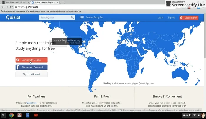206x119 pixels.
Task: Open the Log In link
Action: pos(160,18)
